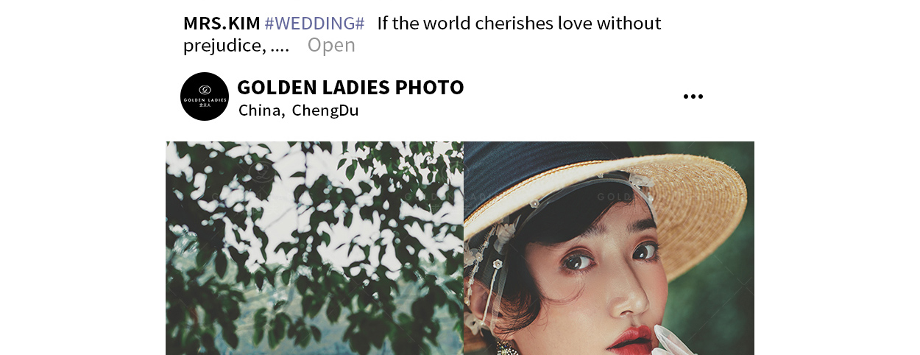Expand the truncated caption via Open
The width and height of the screenshot is (920, 355).
tap(331, 45)
